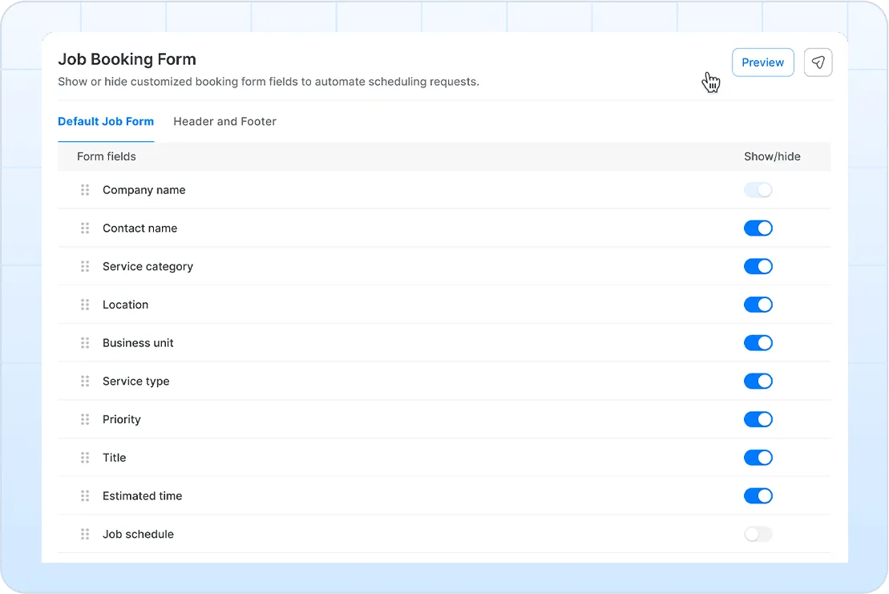Click the Company name toggle switch
The height and width of the screenshot is (594, 889).
tap(758, 190)
